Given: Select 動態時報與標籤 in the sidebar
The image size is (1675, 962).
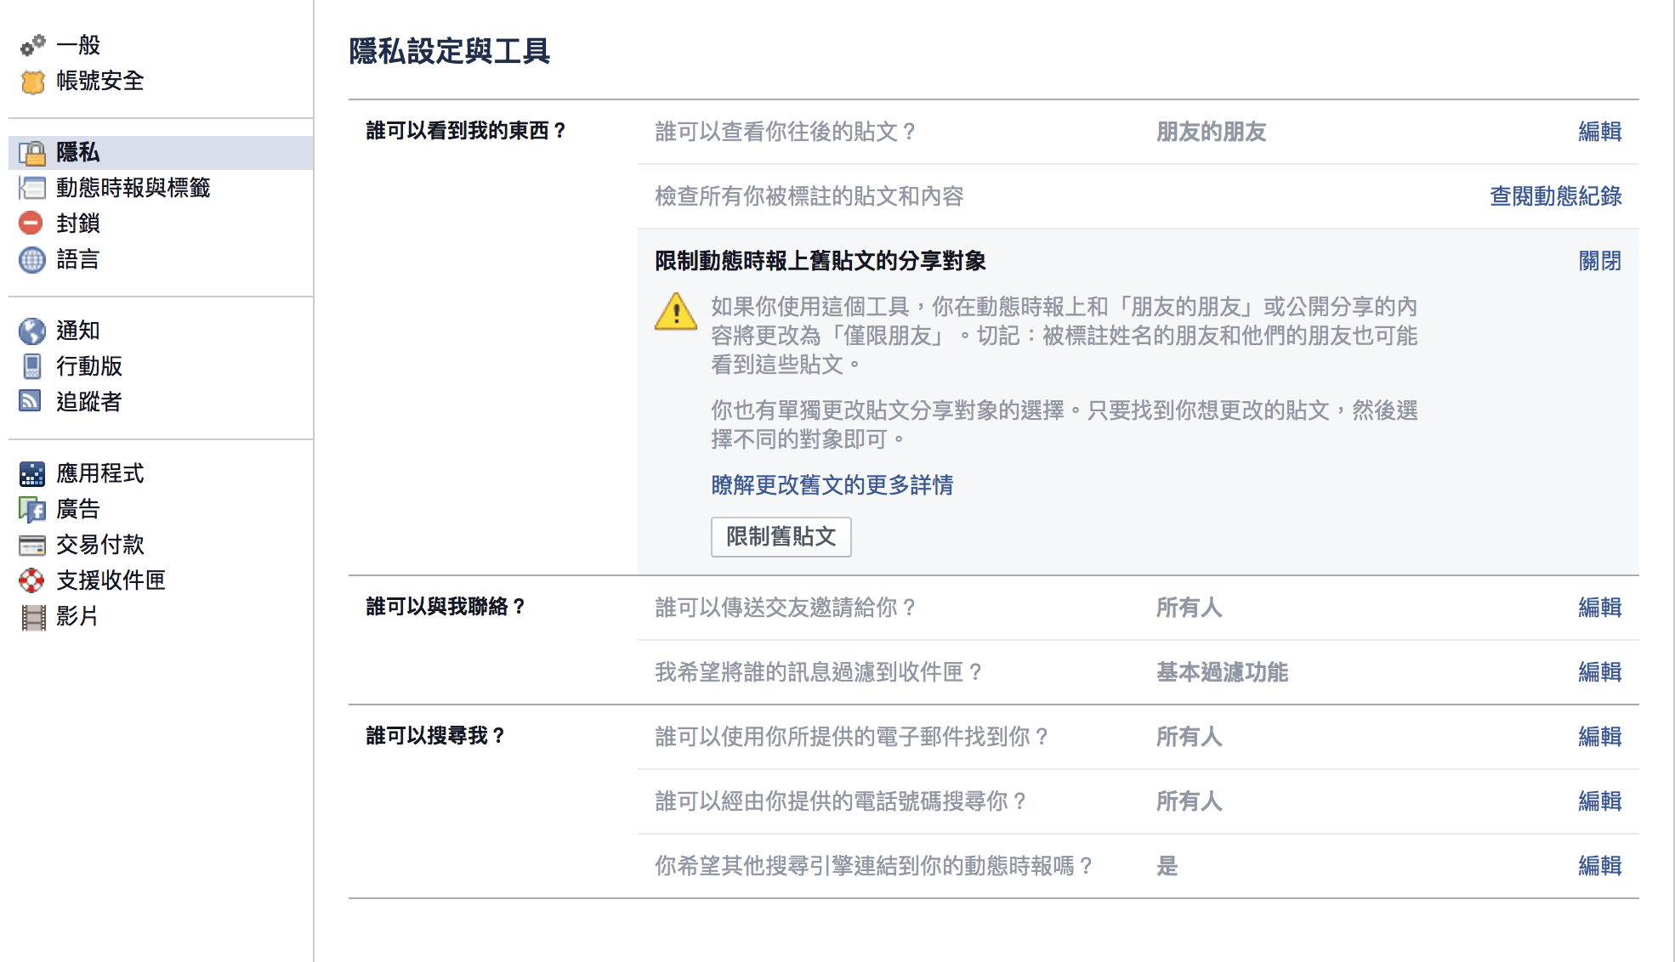Looking at the screenshot, I should click(133, 188).
